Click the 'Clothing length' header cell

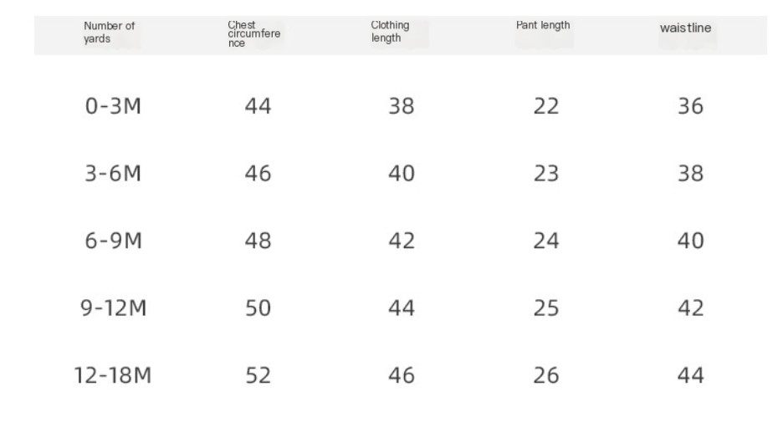pyautogui.click(x=390, y=32)
